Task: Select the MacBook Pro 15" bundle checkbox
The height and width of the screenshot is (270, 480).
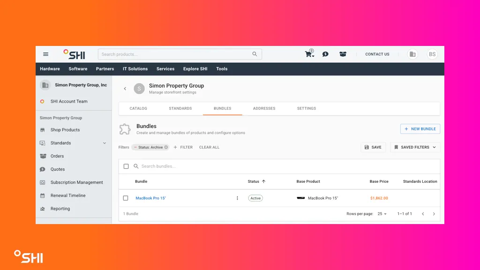Action: (126, 198)
